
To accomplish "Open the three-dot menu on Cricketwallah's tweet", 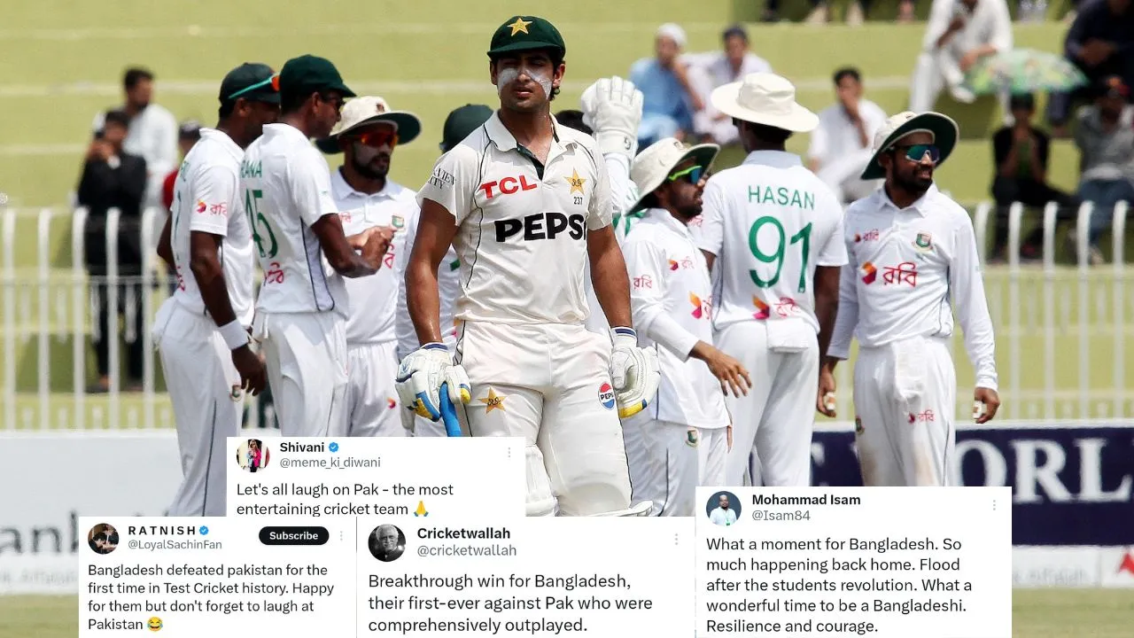I will [677, 539].
